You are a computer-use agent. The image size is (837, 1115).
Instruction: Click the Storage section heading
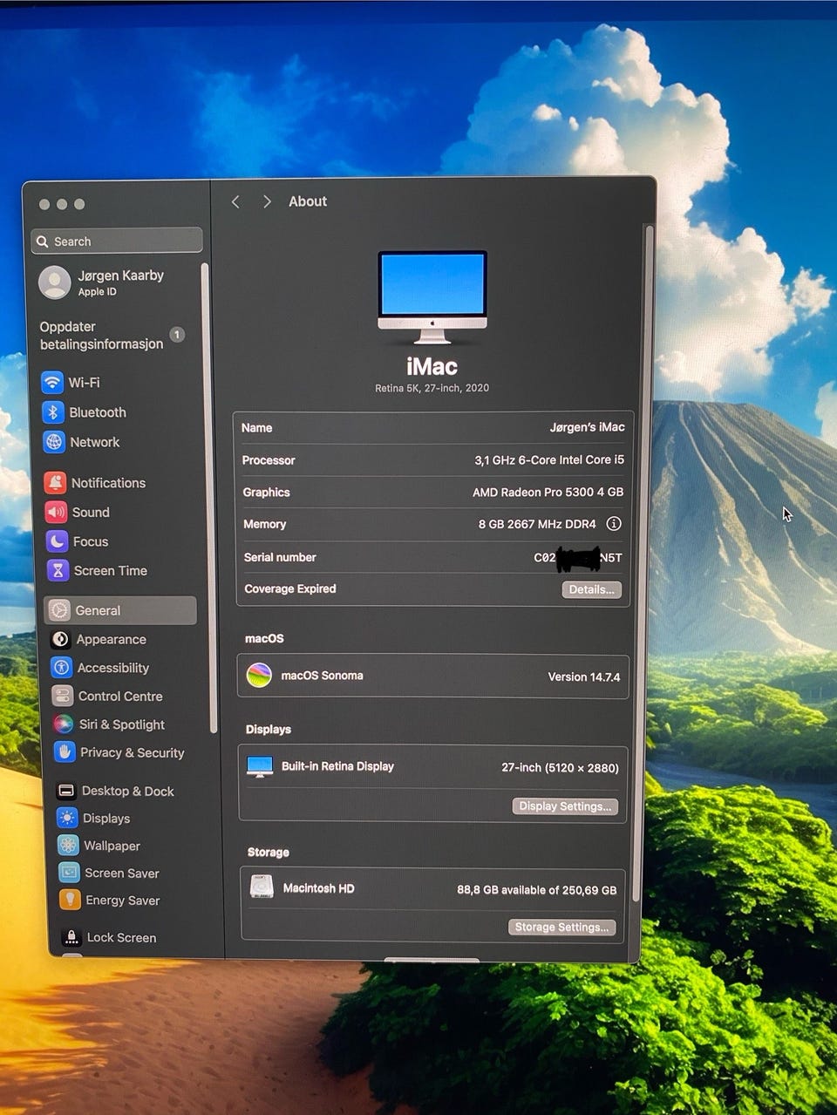pyautogui.click(x=269, y=852)
